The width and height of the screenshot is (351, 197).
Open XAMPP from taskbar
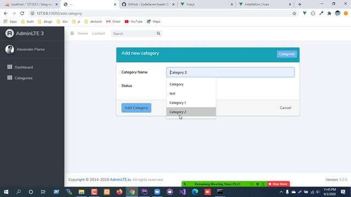[x=107, y=192]
